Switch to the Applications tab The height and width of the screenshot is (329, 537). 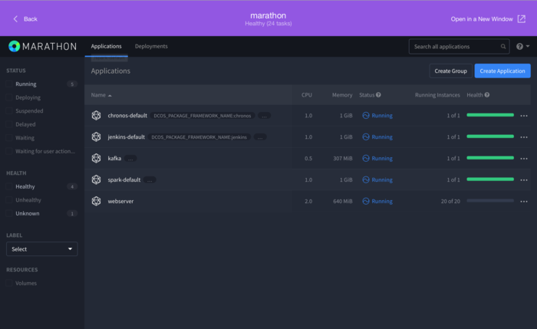[106, 46]
